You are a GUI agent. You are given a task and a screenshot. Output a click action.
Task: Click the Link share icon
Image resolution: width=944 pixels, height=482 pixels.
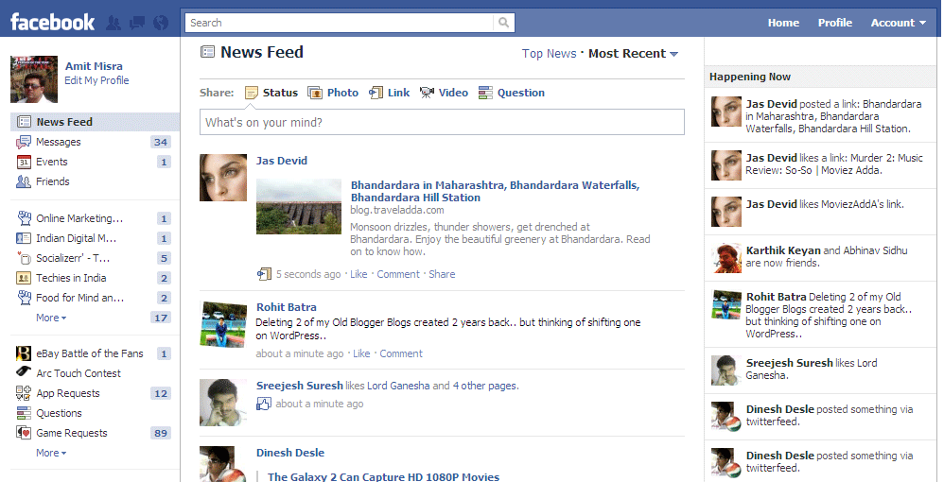point(376,93)
